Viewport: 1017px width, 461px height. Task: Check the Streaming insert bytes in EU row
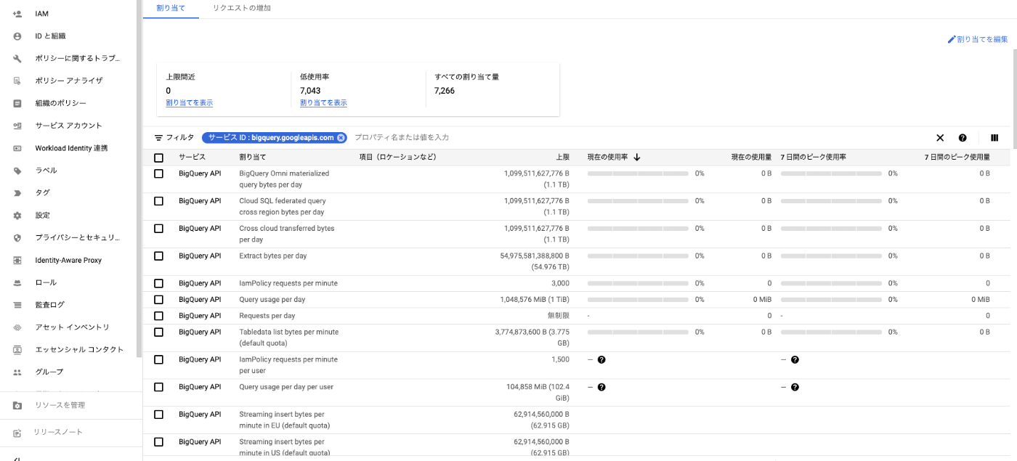pyautogui.click(x=158, y=415)
